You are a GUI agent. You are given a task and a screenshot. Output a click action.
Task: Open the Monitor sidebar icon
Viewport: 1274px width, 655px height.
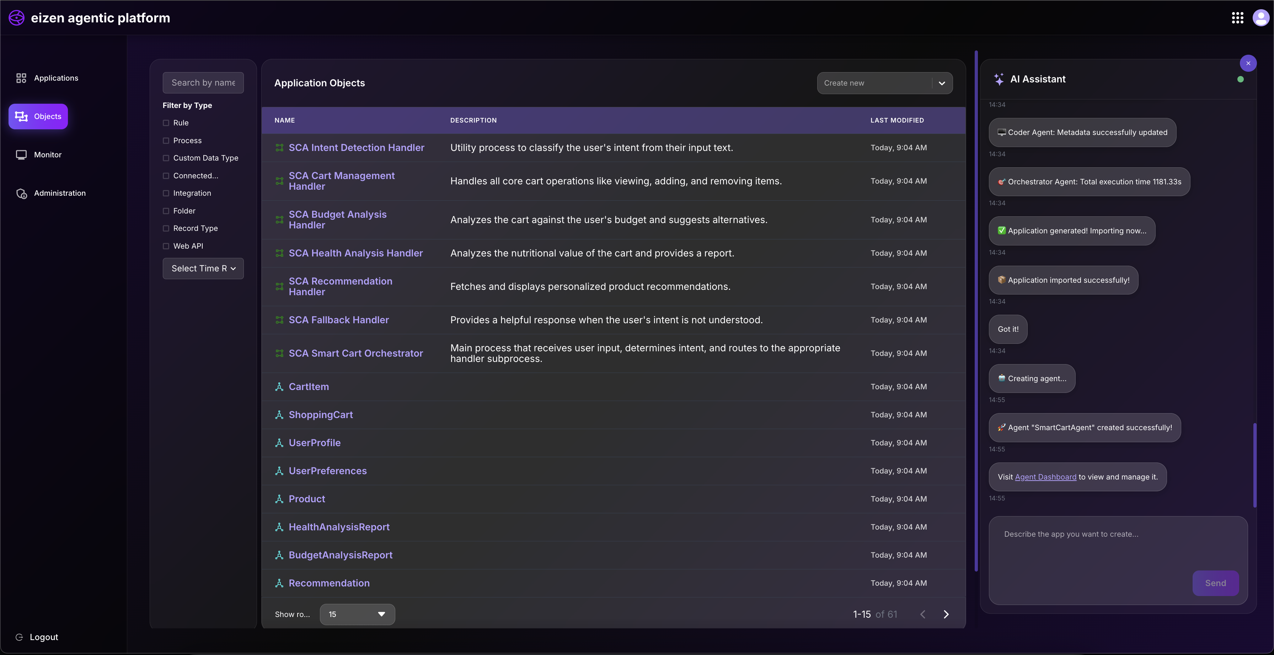[x=21, y=155]
